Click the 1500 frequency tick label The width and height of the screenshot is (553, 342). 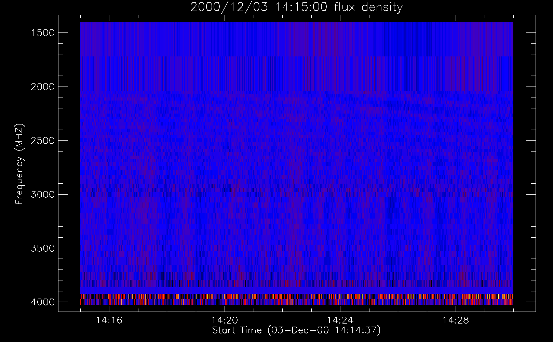[x=43, y=33]
